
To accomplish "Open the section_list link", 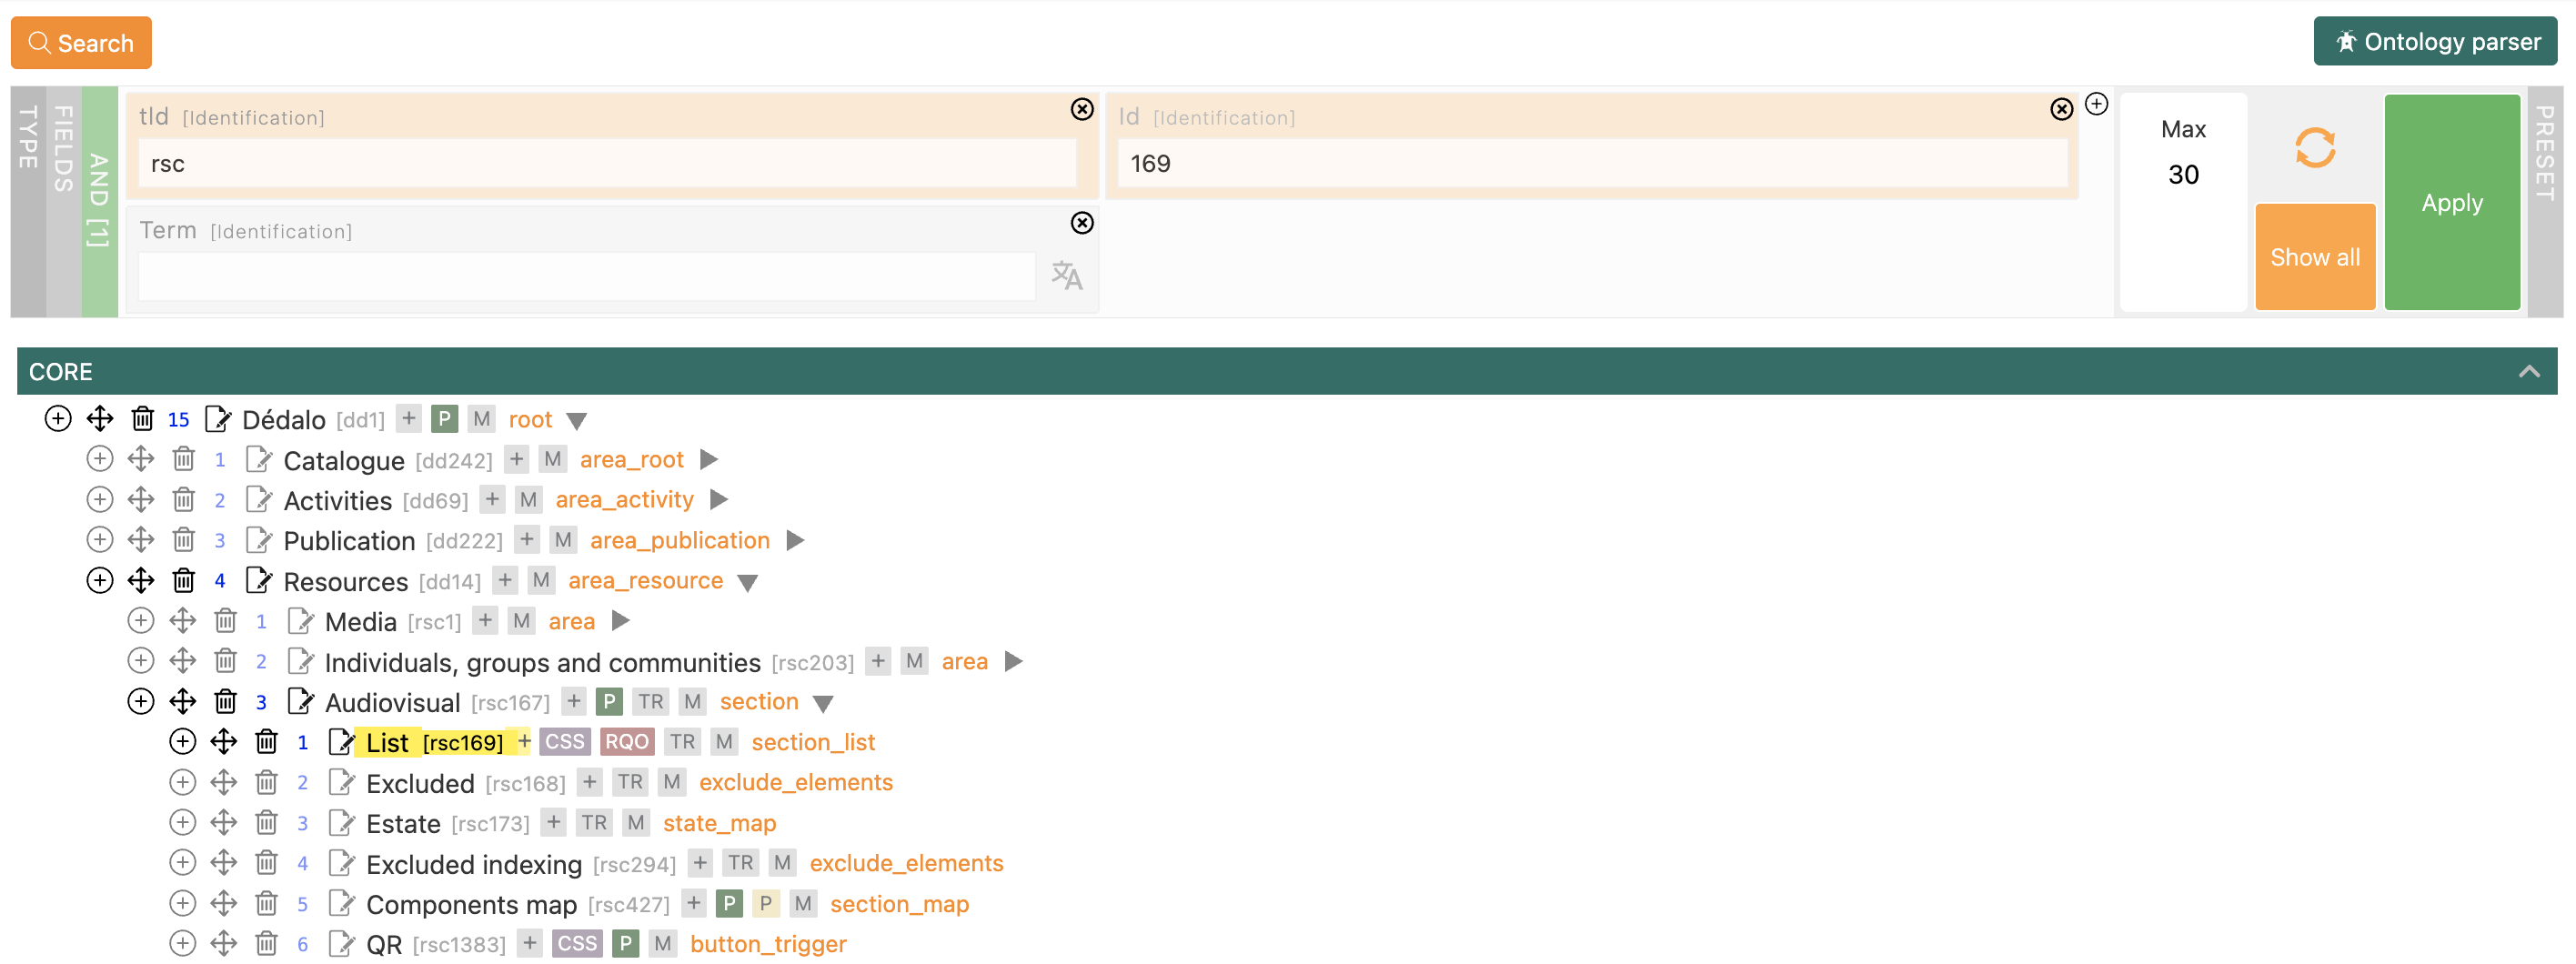I will 812,741.
